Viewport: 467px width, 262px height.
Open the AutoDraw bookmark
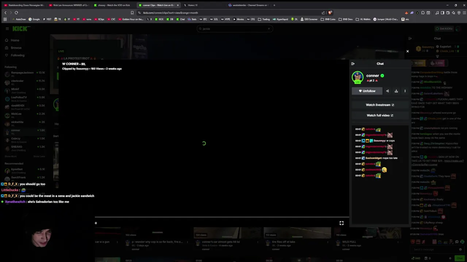pyautogui.click(x=19, y=19)
